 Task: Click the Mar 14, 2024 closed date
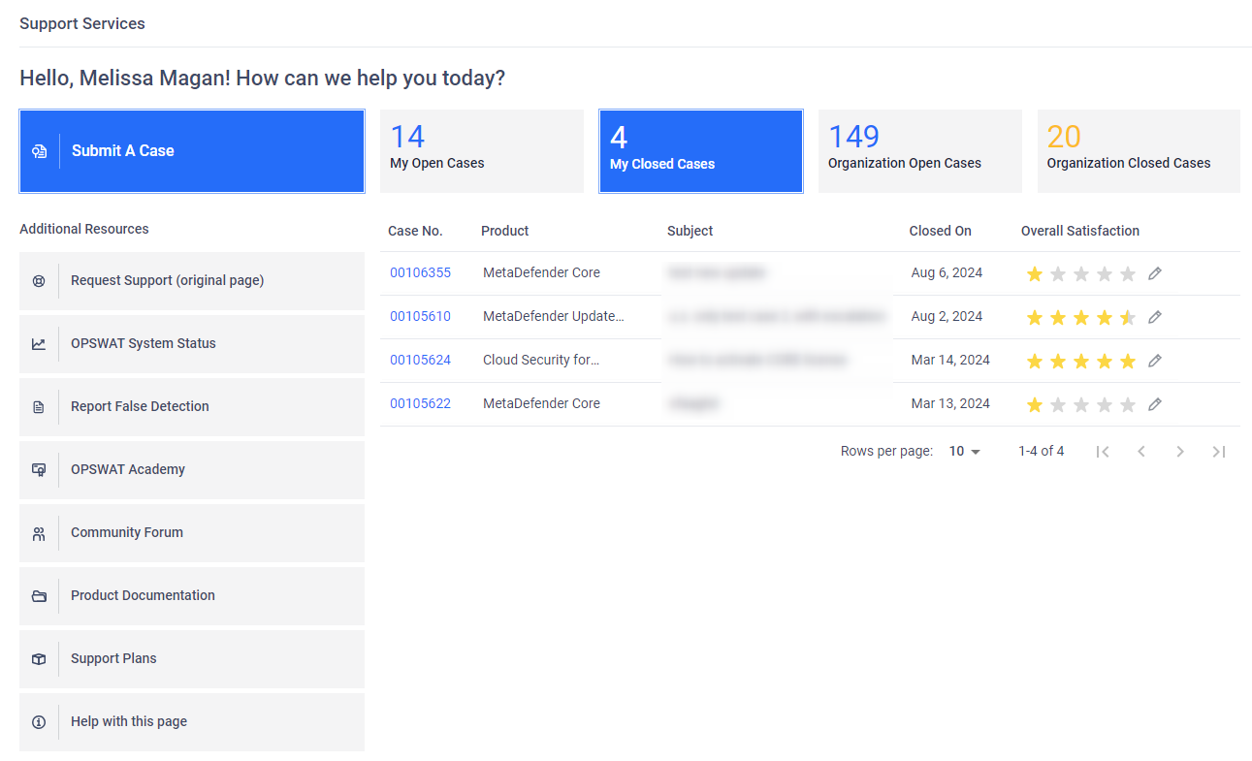950,361
